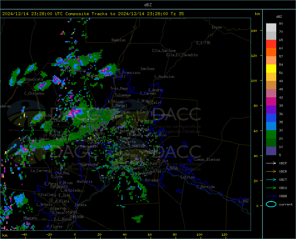Click the 'SanJose' place label on map
The width and height of the screenshot is (296, 239).
147,69
